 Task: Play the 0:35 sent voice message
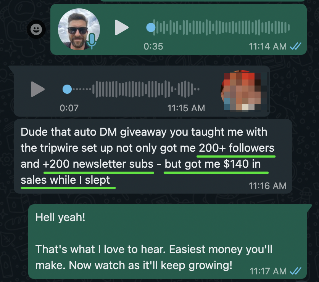pyautogui.click(x=121, y=27)
